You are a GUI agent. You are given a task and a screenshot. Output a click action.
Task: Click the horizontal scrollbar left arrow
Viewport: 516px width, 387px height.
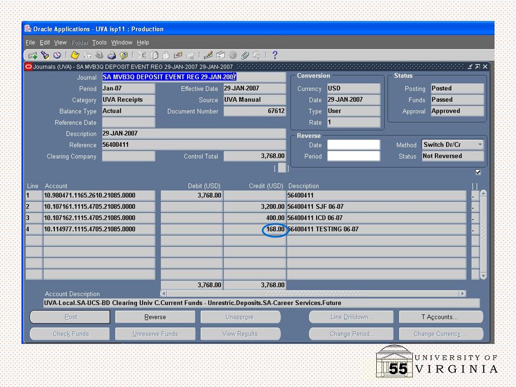click(163, 293)
